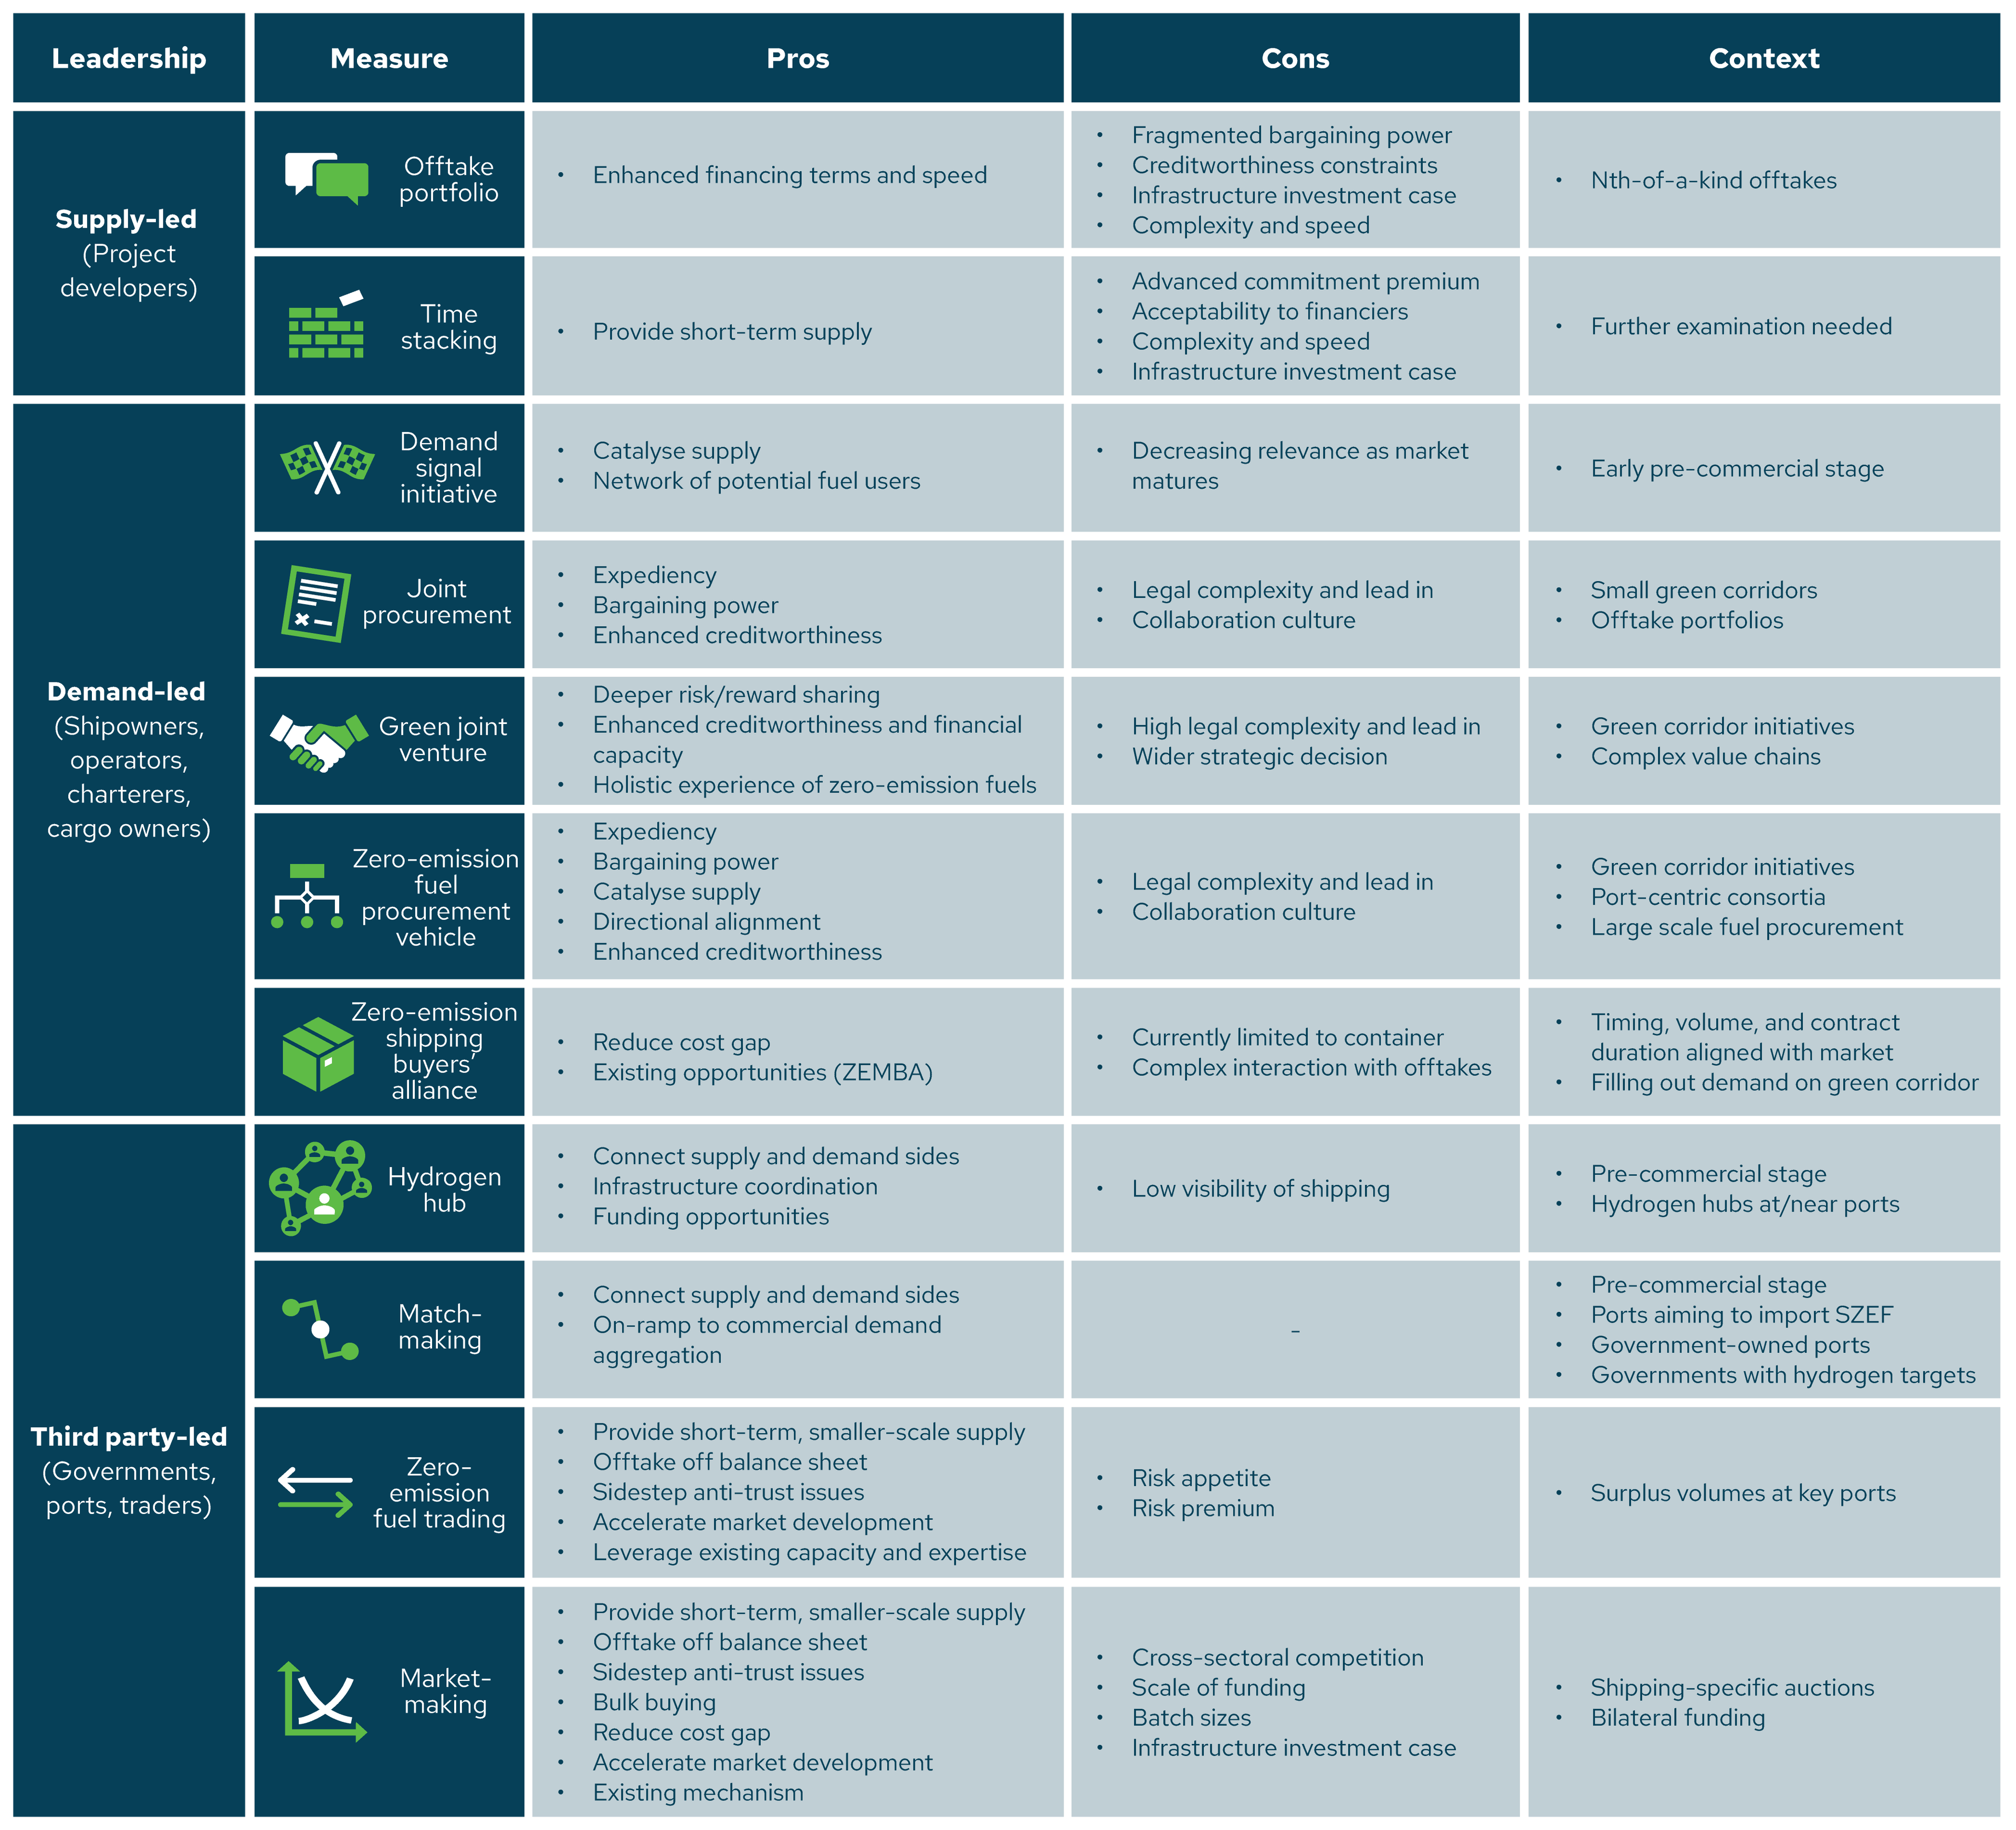Select the empty Pros cell beside Hydrogen hub
The height and width of the screenshot is (1830, 2016).
pos(797,1188)
